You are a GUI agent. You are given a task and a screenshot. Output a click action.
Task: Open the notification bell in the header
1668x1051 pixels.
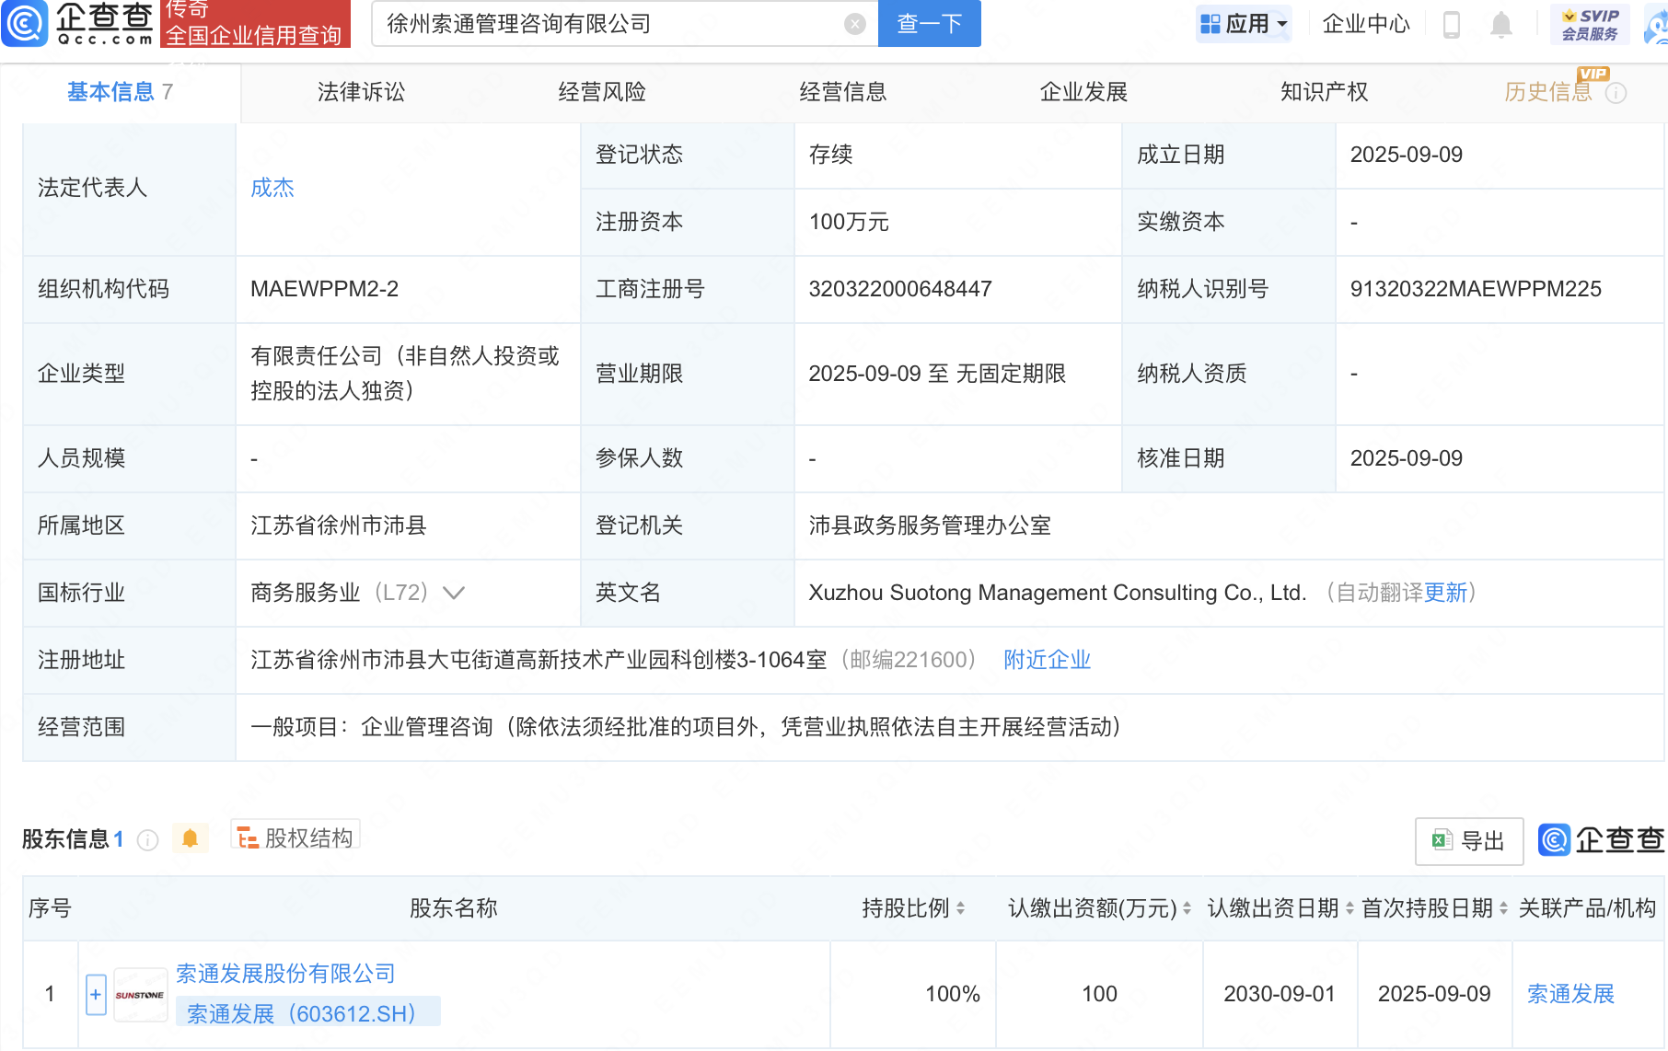click(x=1501, y=24)
